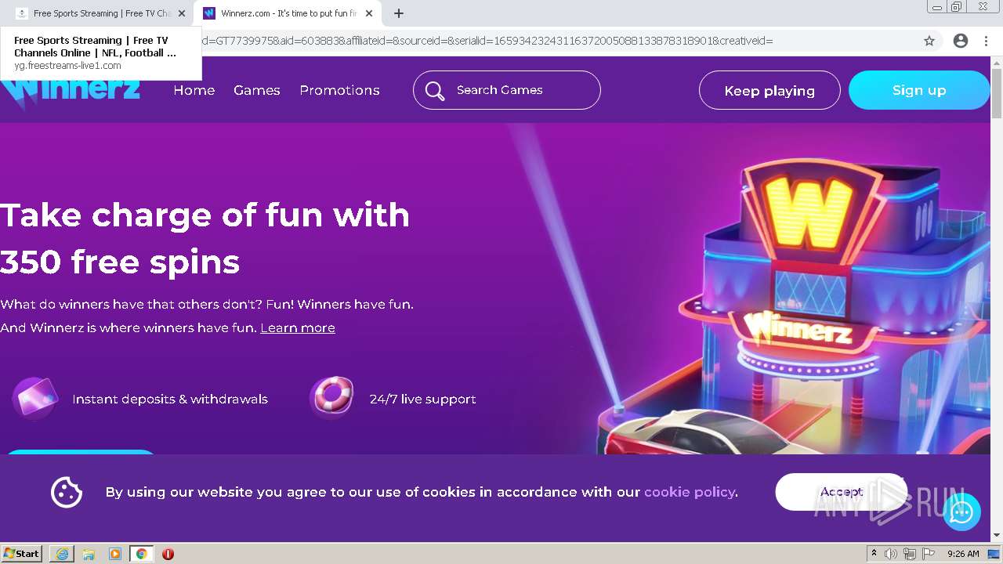Click Instant deposits & withdrawals text
Image resolution: width=1003 pixels, height=564 pixels.
pyautogui.click(x=170, y=399)
